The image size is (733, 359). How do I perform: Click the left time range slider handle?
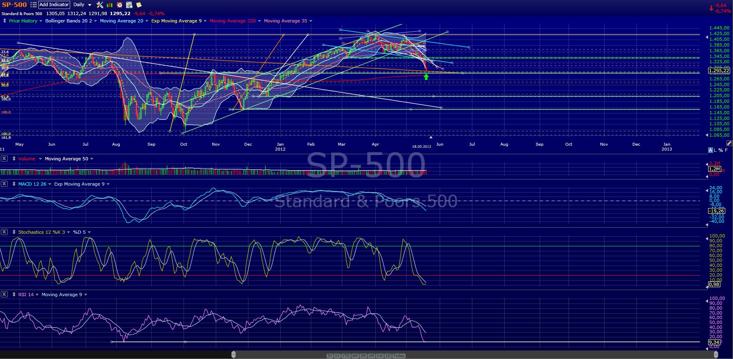tap(233, 355)
